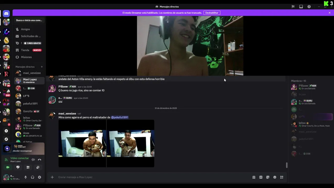The width and height of the screenshot is (334, 188).
Task: Select GURU tagged member in list
Action: click(x=311, y=102)
